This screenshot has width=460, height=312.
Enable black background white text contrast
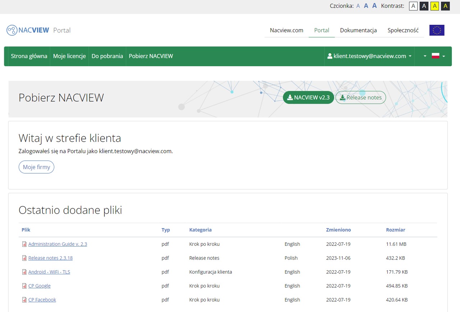[x=424, y=6]
